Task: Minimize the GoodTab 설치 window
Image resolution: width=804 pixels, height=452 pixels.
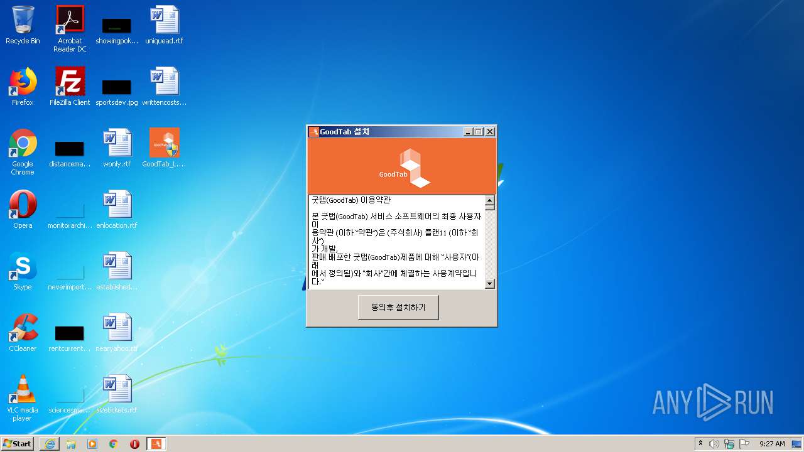Action: coord(468,132)
